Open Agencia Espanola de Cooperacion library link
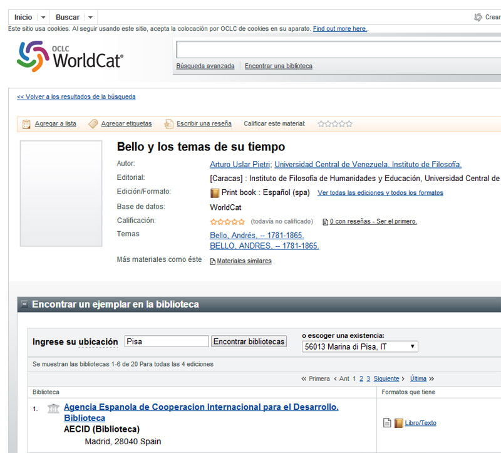 (x=201, y=412)
